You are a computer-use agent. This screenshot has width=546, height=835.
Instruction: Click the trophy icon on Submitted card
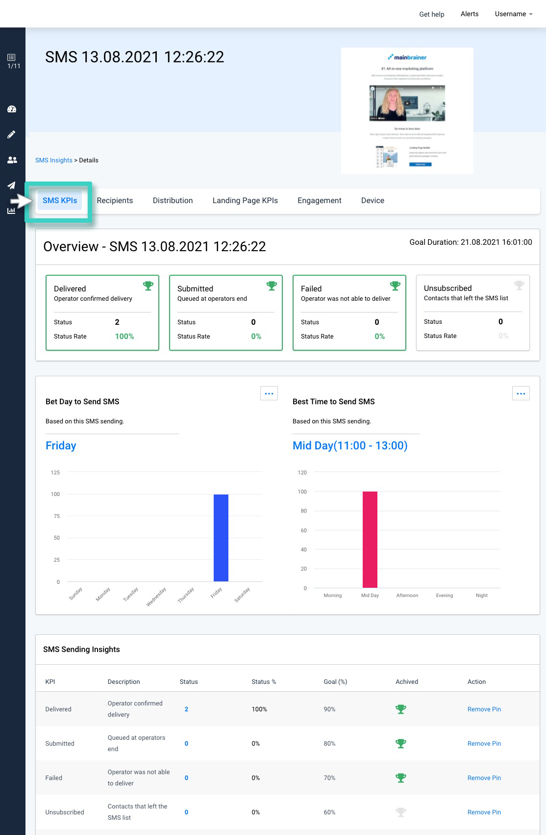pyautogui.click(x=272, y=286)
